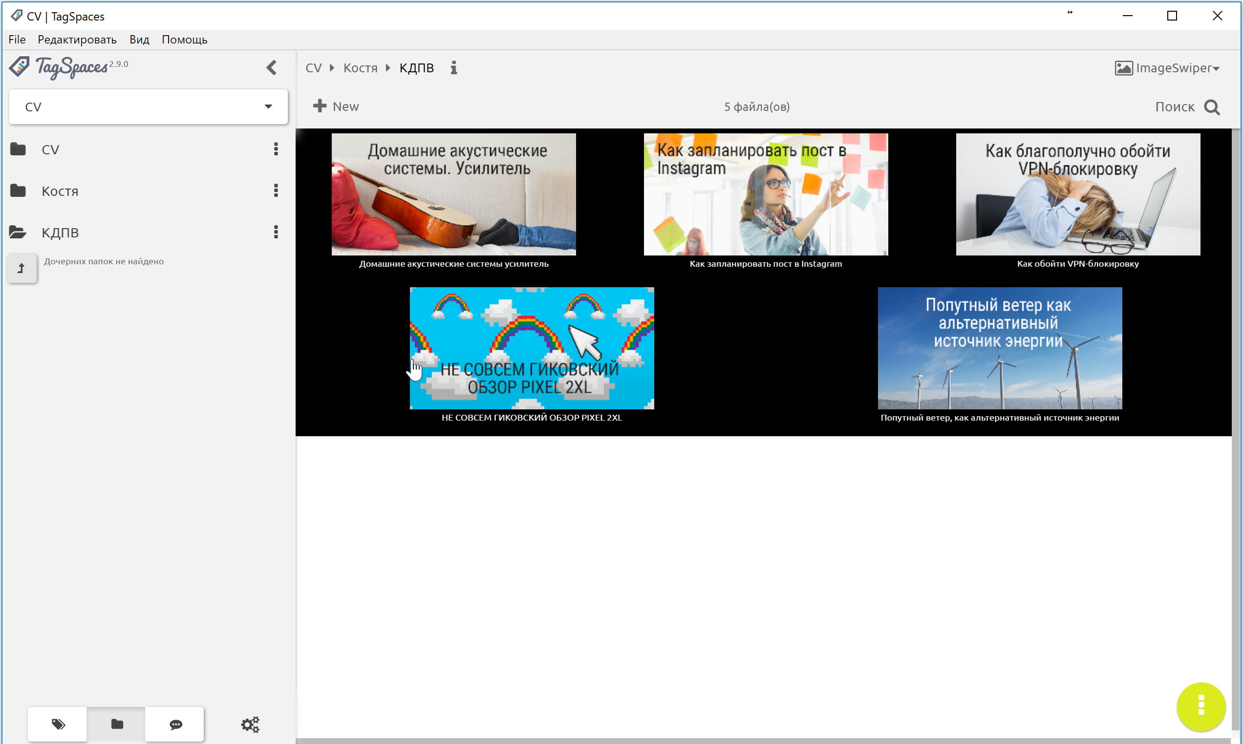Open the Попутный ветер thumbnail
This screenshot has width=1243, height=744.
click(999, 348)
